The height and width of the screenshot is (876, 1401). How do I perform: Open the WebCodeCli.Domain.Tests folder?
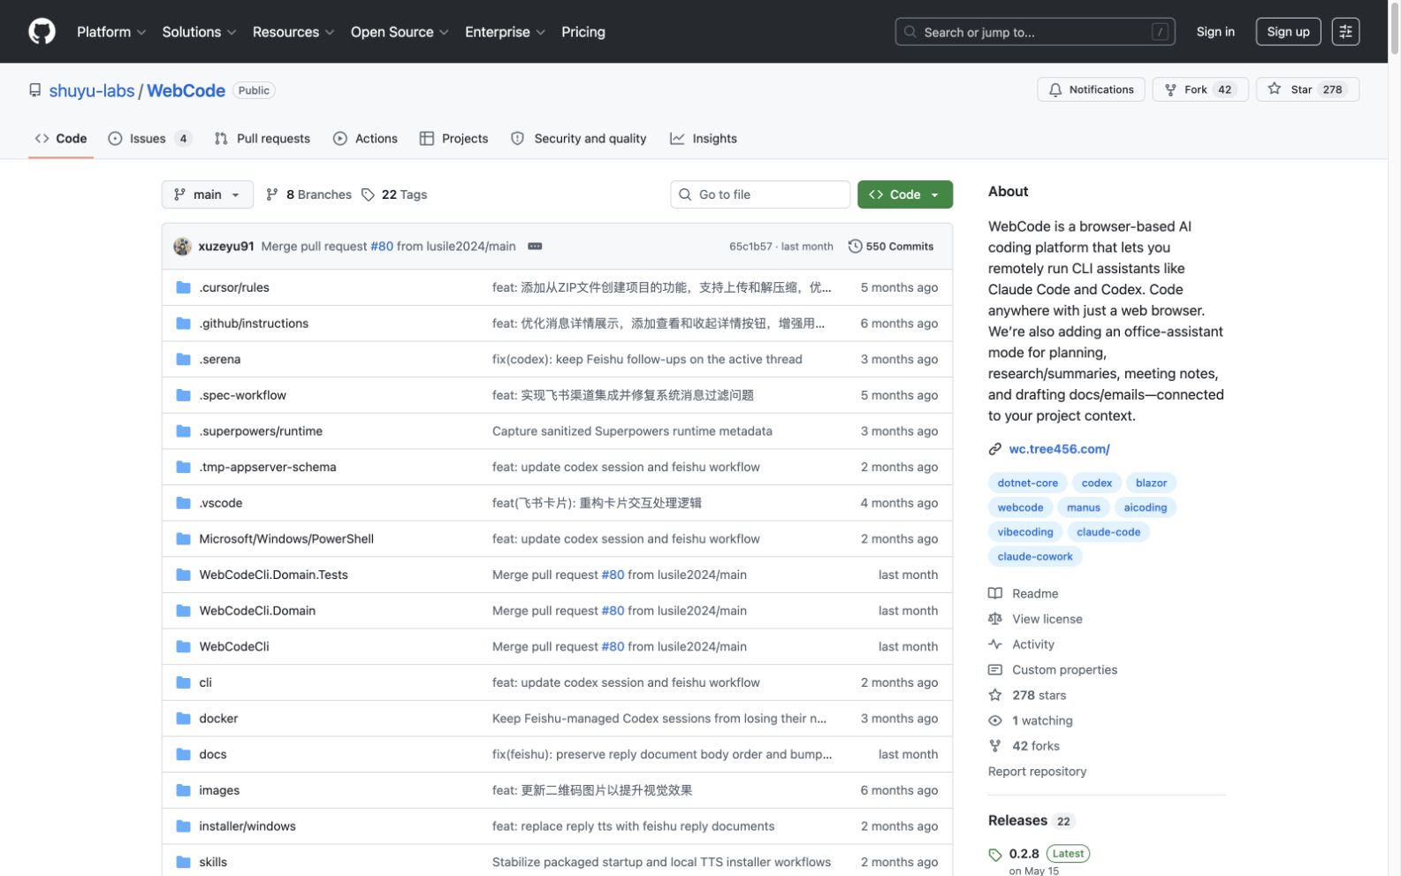[273, 575]
